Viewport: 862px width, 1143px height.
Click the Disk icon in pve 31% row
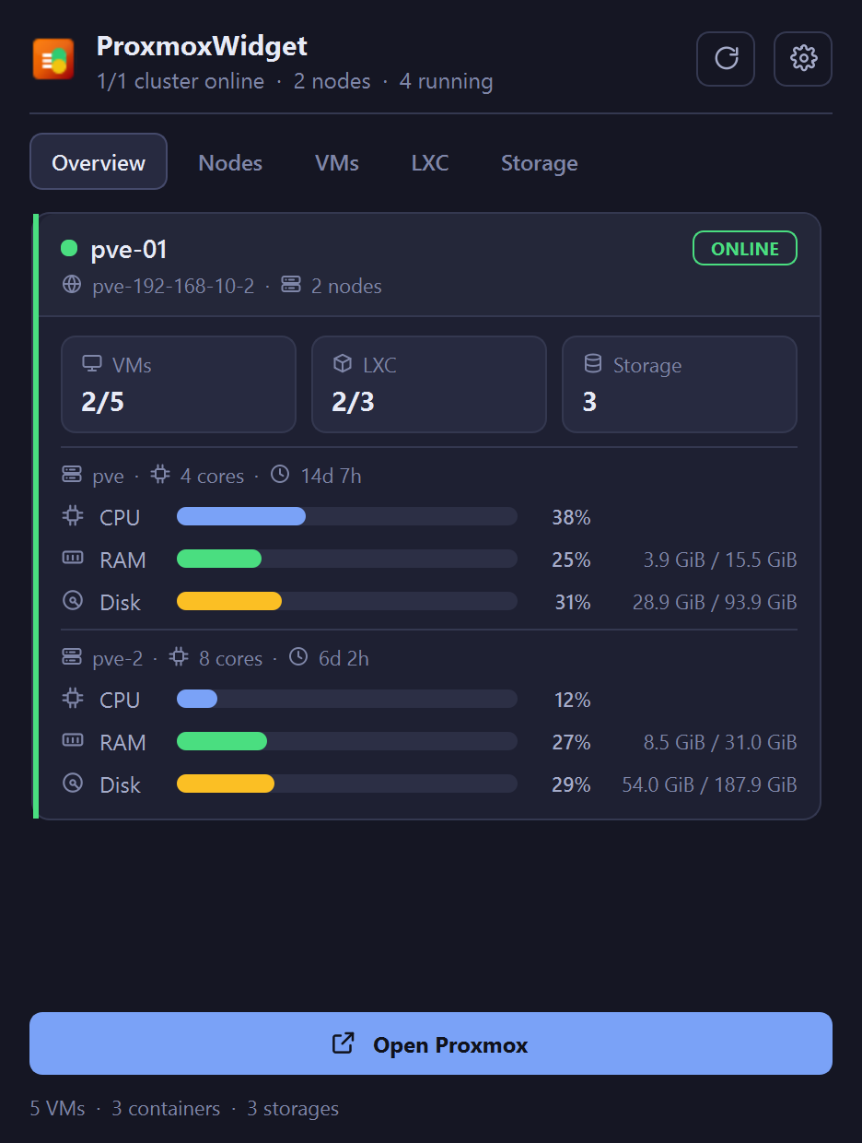tap(72, 601)
